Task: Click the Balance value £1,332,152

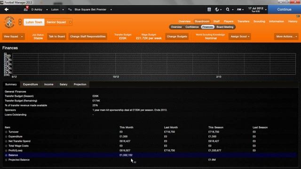Action: point(126,155)
